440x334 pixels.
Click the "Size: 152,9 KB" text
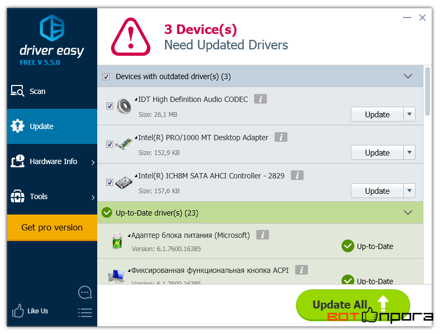pos(159,153)
